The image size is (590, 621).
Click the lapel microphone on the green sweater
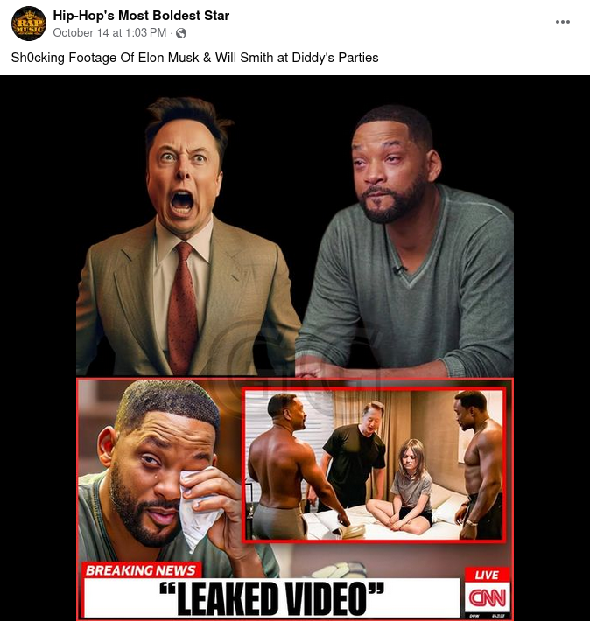coord(398,269)
